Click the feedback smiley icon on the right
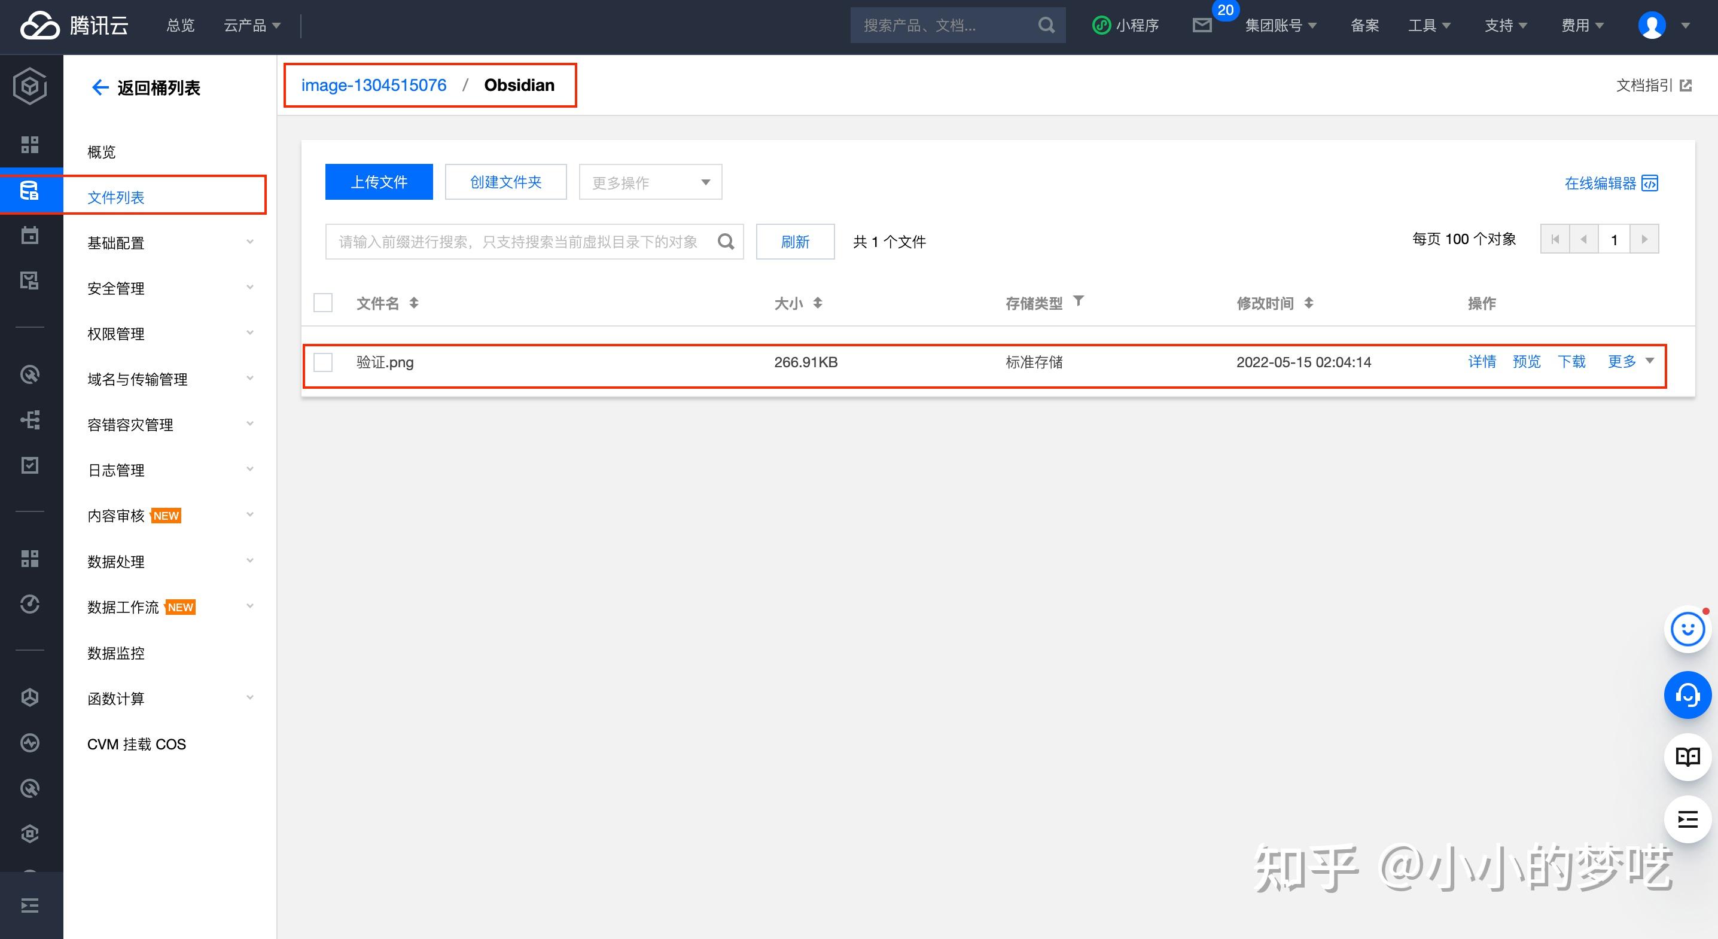Image resolution: width=1718 pixels, height=939 pixels. coord(1687,628)
